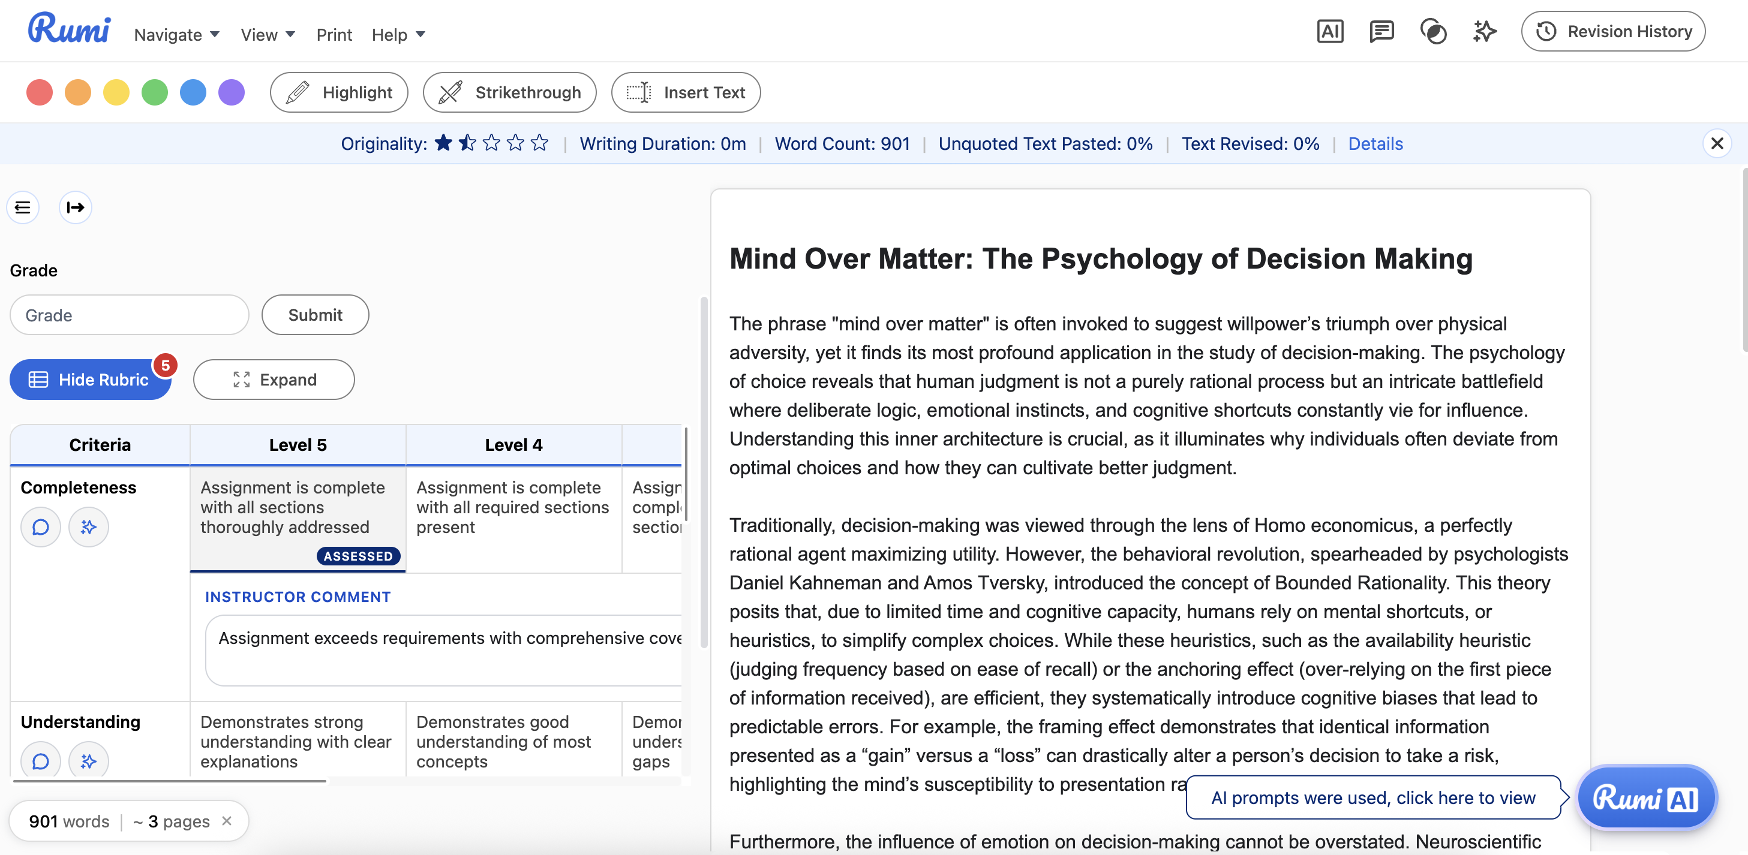Add comment on Completeness criterion
Image resolution: width=1748 pixels, height=855 pixels.
tap(41, 527)
